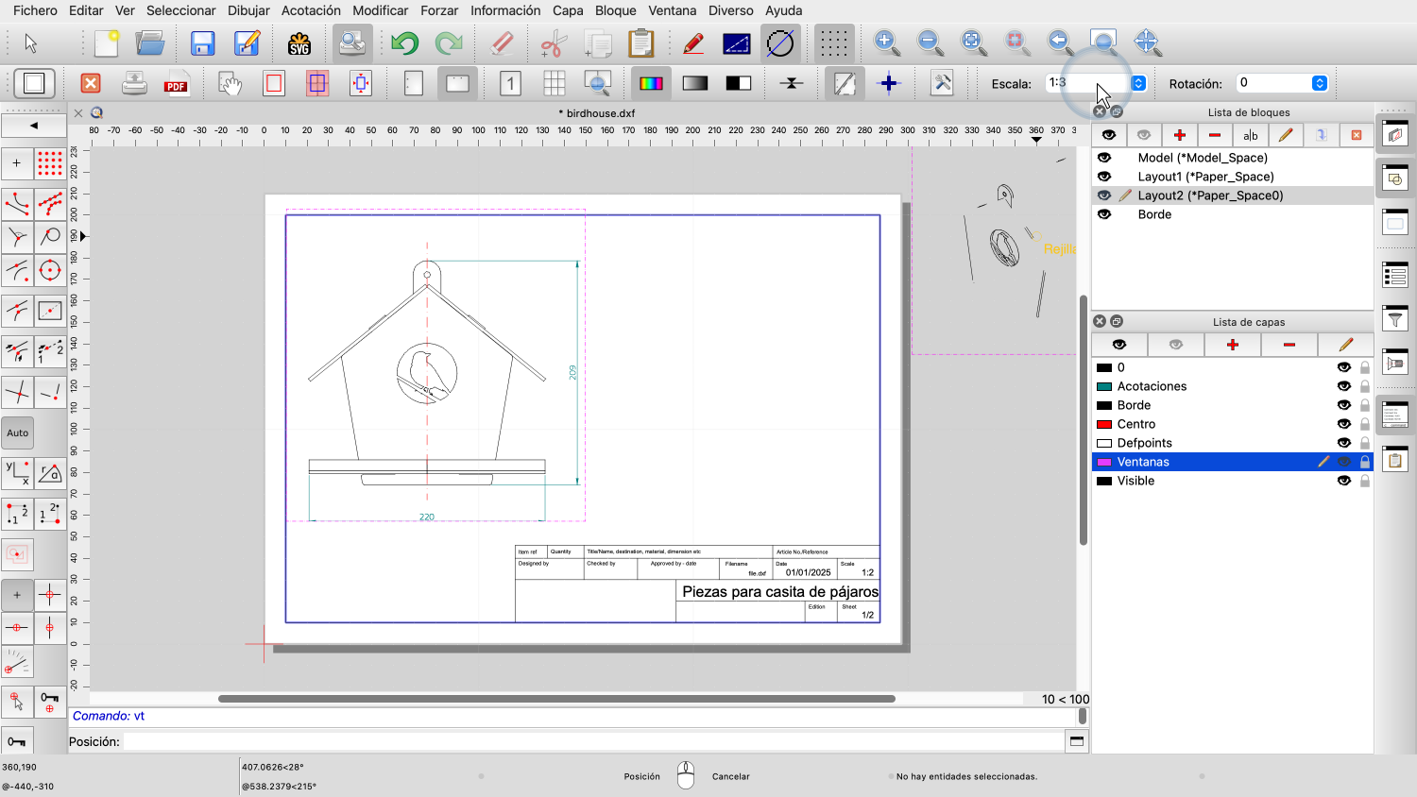Click the red Centro layer color swatch
Screen dimensions: 1417x797
pyautogui.click(x=1103, y=424)
